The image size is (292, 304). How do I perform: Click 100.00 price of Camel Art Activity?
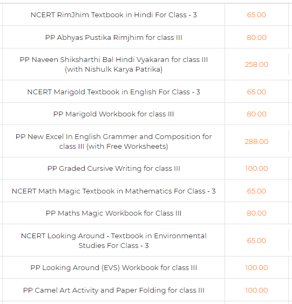(x=256, y=290)
